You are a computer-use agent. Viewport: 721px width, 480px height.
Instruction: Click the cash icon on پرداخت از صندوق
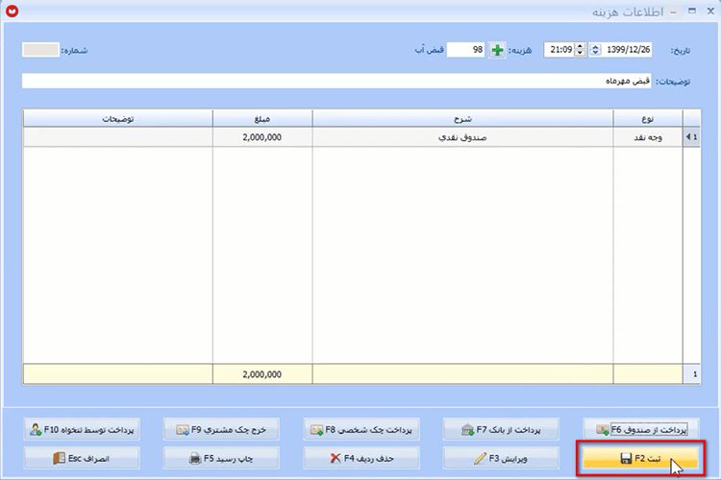coord(603,430)
